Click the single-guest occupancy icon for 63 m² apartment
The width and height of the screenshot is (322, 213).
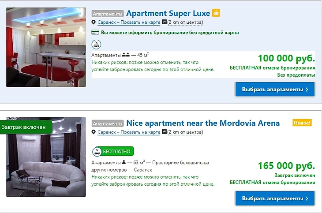pos(124,162)
